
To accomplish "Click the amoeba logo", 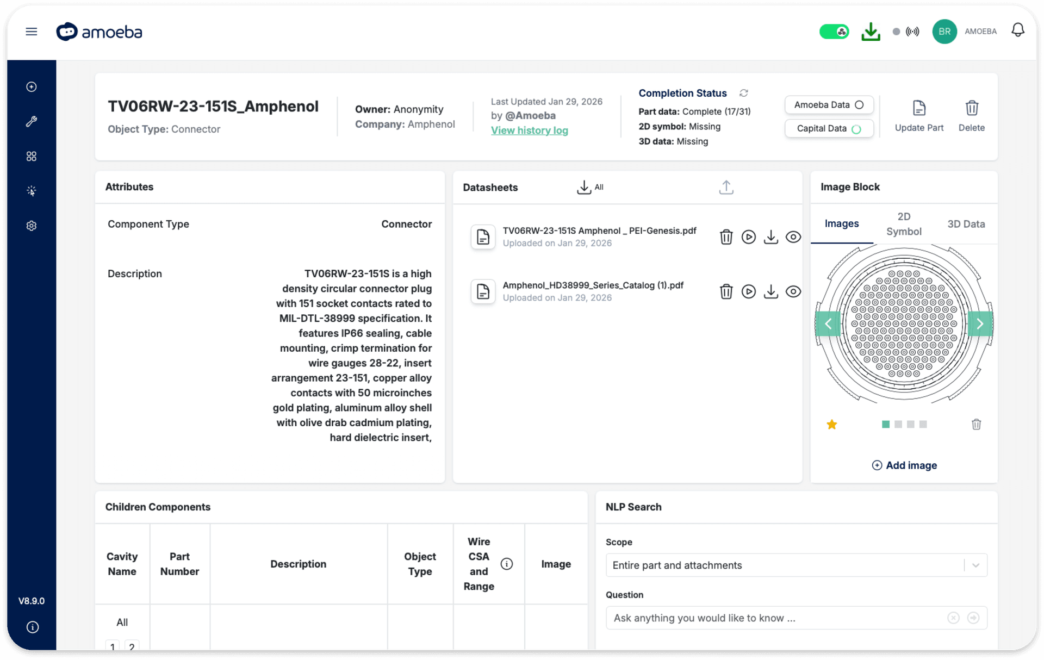I will 99,32.
